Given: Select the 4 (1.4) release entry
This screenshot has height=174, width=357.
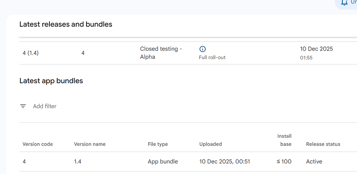Looking at the screenshot, I should 31,53.
